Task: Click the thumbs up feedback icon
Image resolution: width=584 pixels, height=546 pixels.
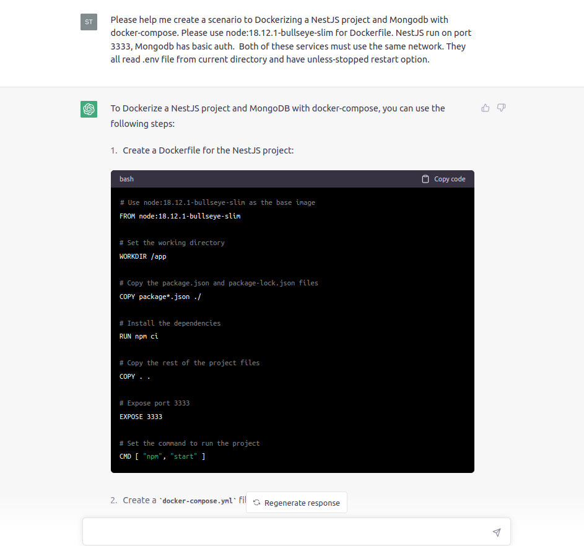Action: [x=485, y=108]
